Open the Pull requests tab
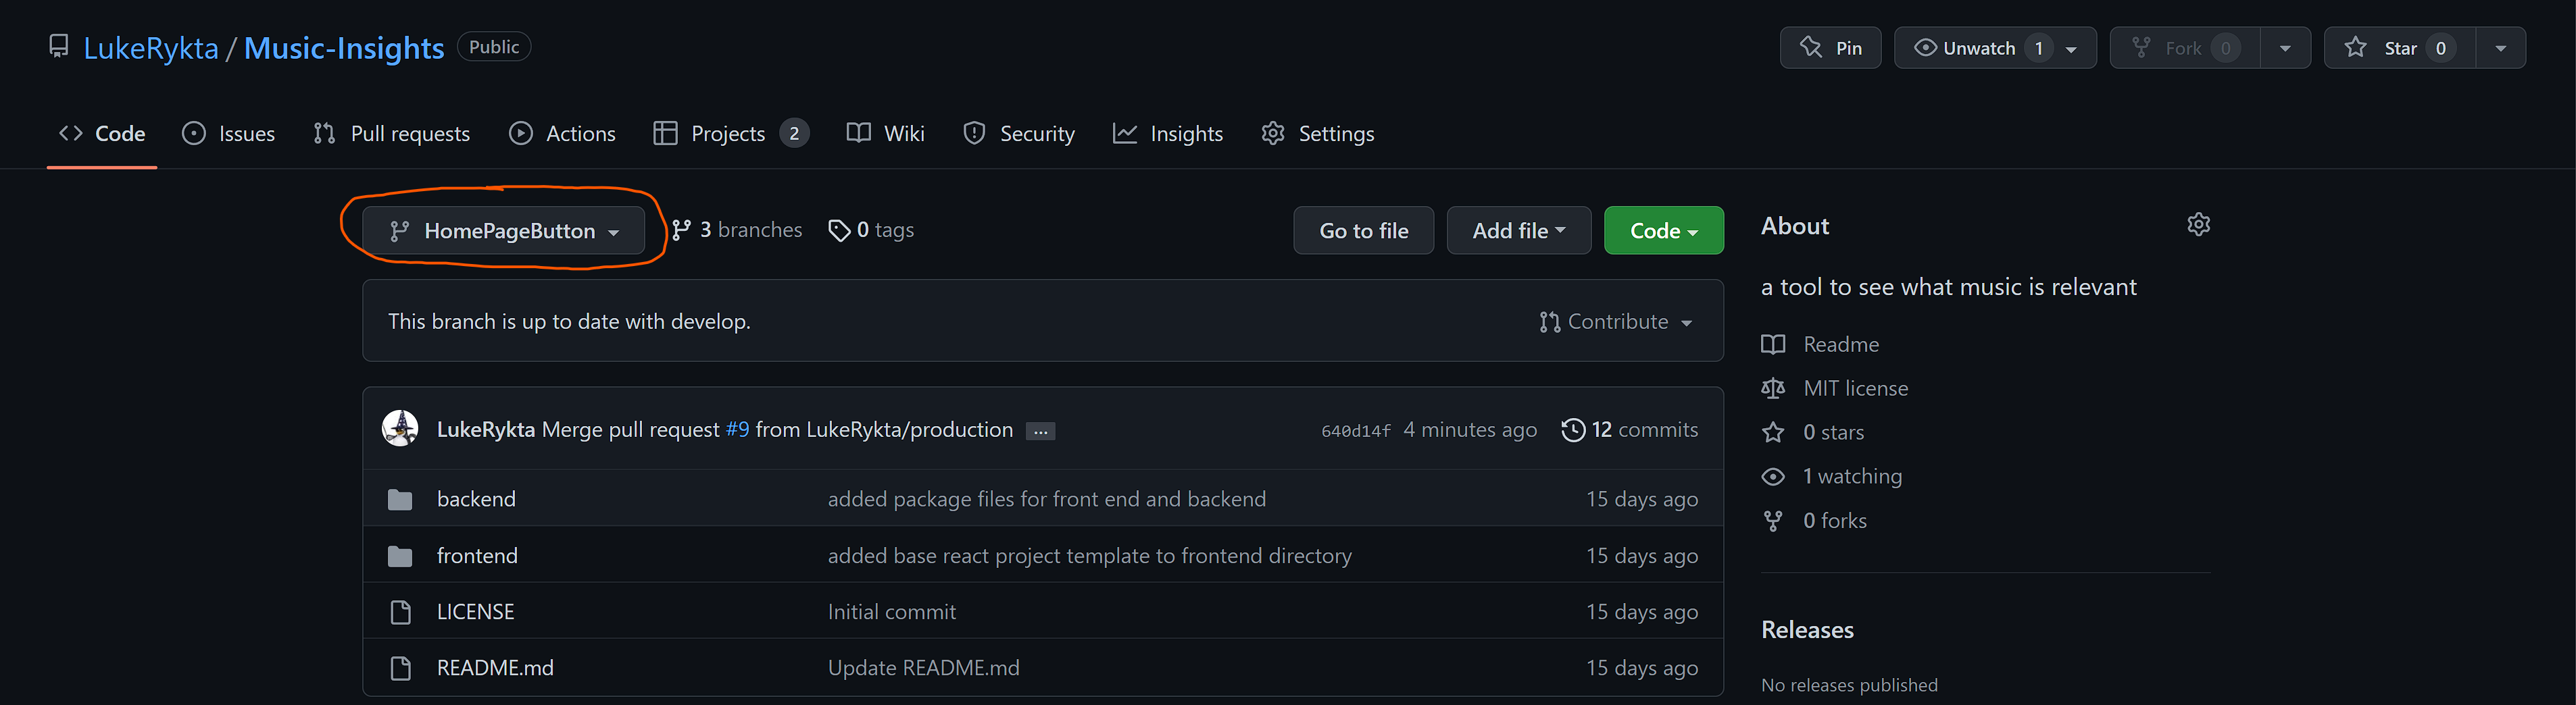The width and height of the screenshot is (2576, 705). [391, 133]
